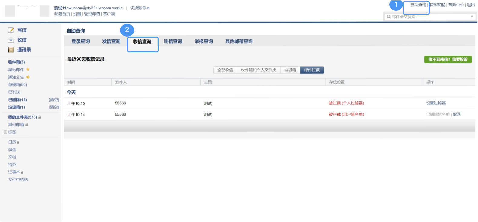Click the inbox receive (收信) icon
Viewport: 478px width, 222px height.
[x=11, y=40]
